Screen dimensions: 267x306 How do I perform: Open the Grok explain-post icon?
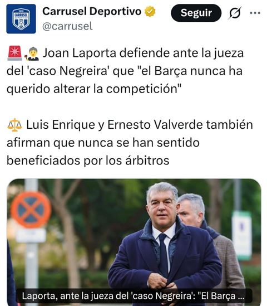click(235, 13)
